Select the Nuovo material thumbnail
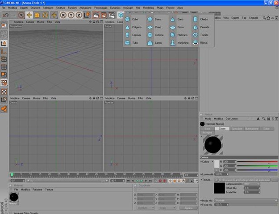Viewport: 279px width, 214px height. click(x=14, y=198)
